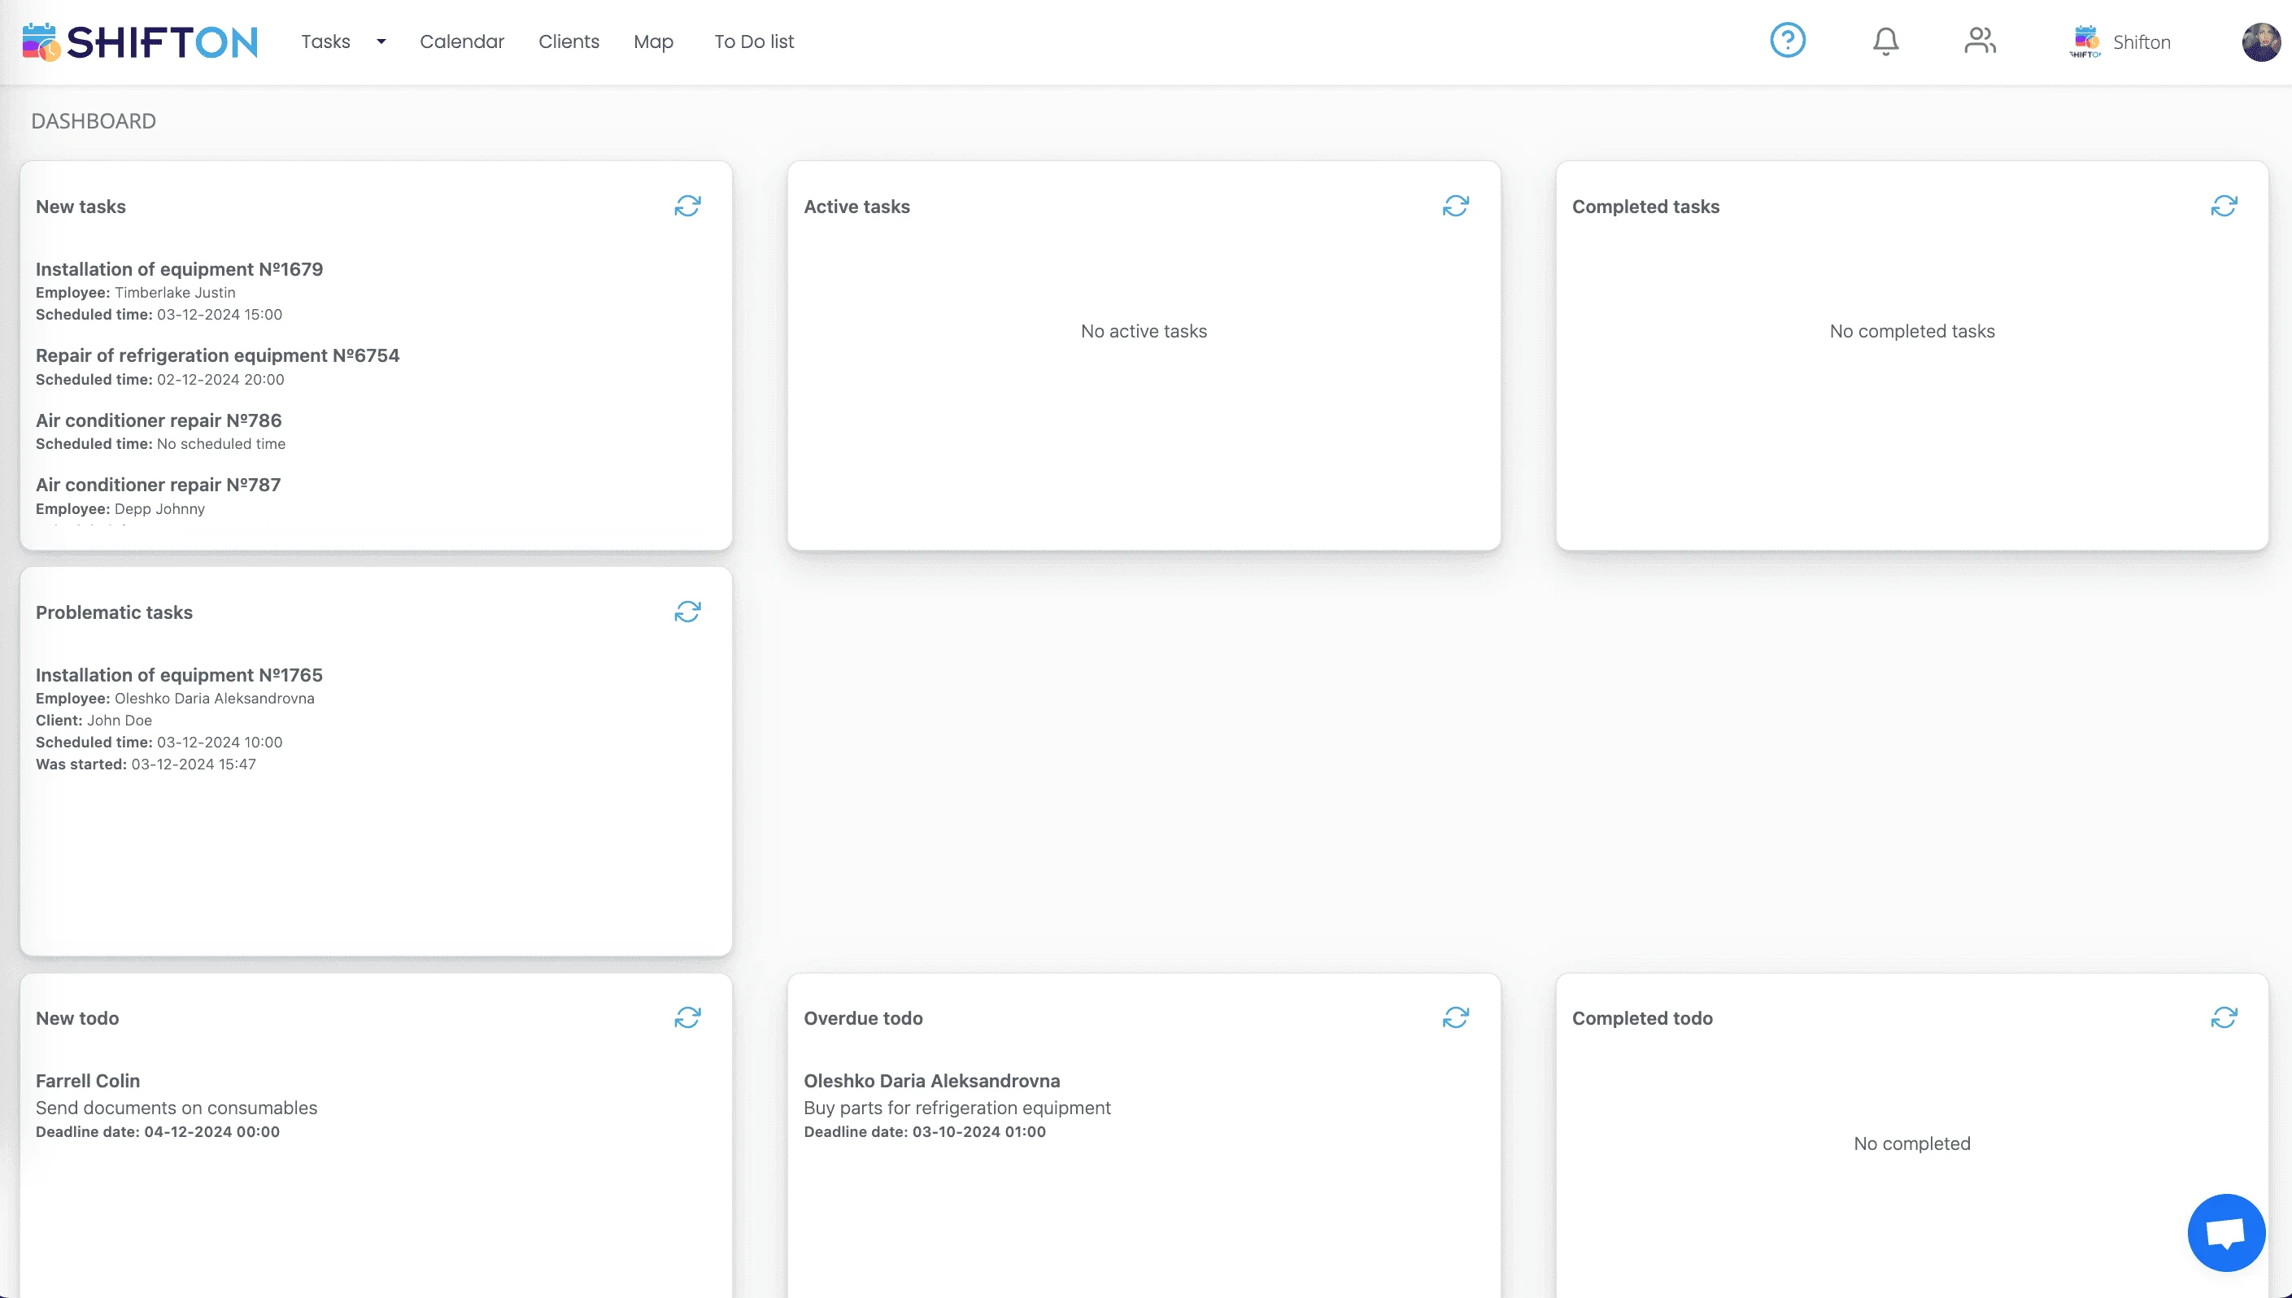Open the users group icon
Image resolution: width=2292 pixels, height=1298 pixels.
click(x=1979, y=41)
